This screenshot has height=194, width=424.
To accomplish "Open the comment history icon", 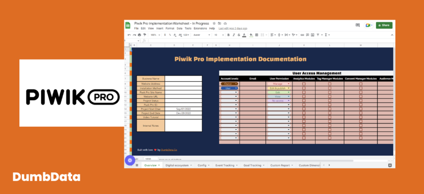I will click(x=358, y=25).
